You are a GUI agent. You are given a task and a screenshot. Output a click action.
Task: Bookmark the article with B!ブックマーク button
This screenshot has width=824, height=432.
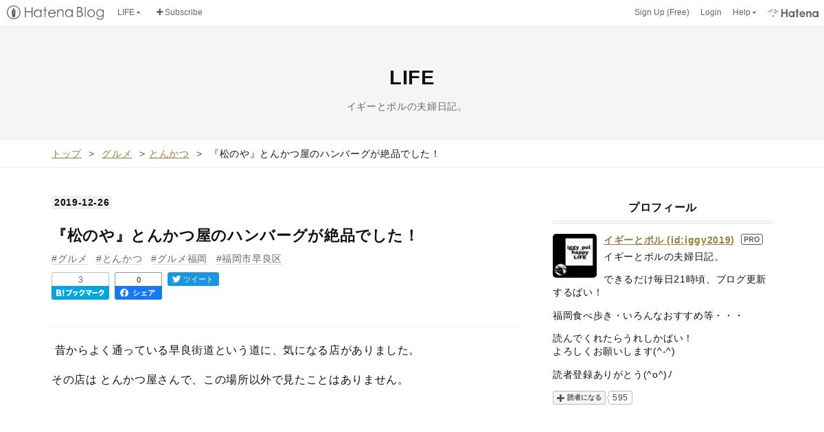(x=80, y=293)
